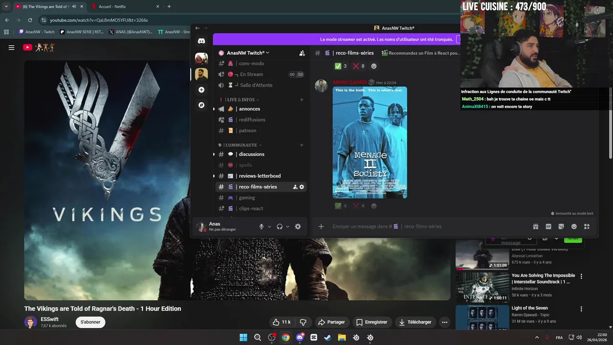Image resolution: width=613 pixels, height=345 pixels.
Task: Click attachment plus button in message bar
Action: (x=321, y=227)
